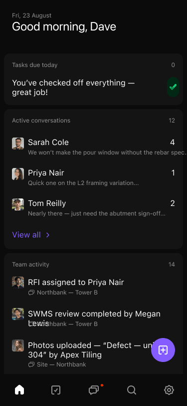Open Tom Reilly's conversation
The width and height of the screenshot is (187, 406).
coord(94,208)
